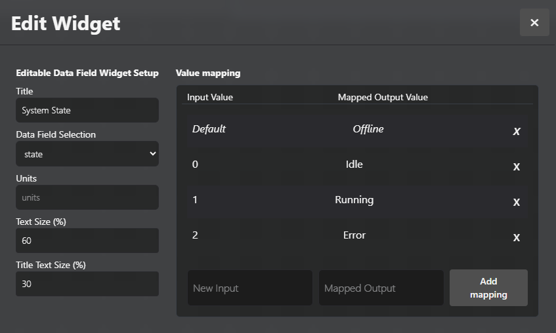This screenshot has width=556, height=333.
Task: Remove the Idle mapping row
Action: 517,167
